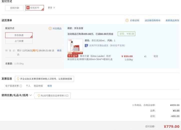
Task: Click 修改 in invoice information
Action: (x=50, y=86)
